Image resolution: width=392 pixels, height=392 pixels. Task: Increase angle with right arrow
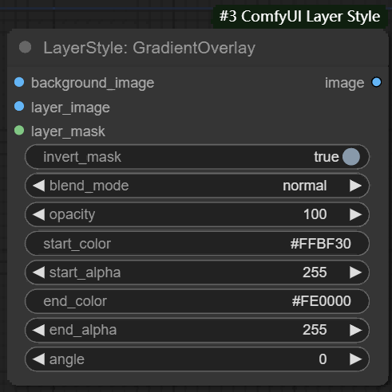coord(355,359)
